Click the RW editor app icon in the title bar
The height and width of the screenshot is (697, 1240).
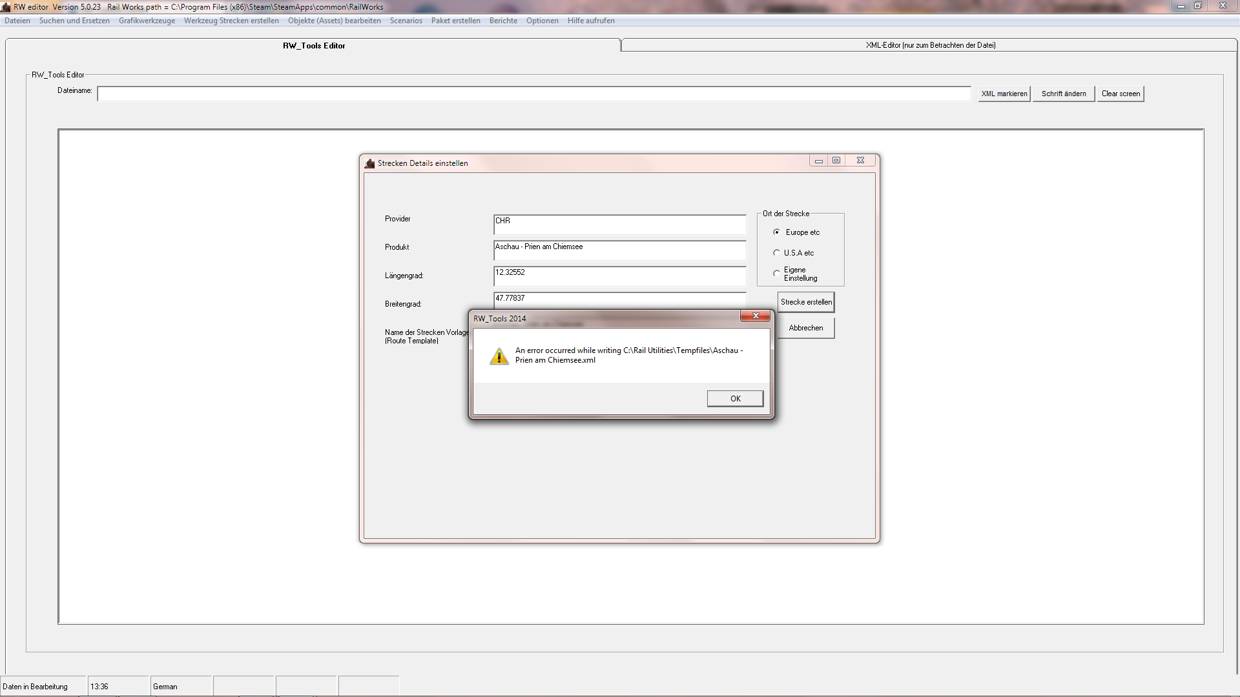[6, 7]
